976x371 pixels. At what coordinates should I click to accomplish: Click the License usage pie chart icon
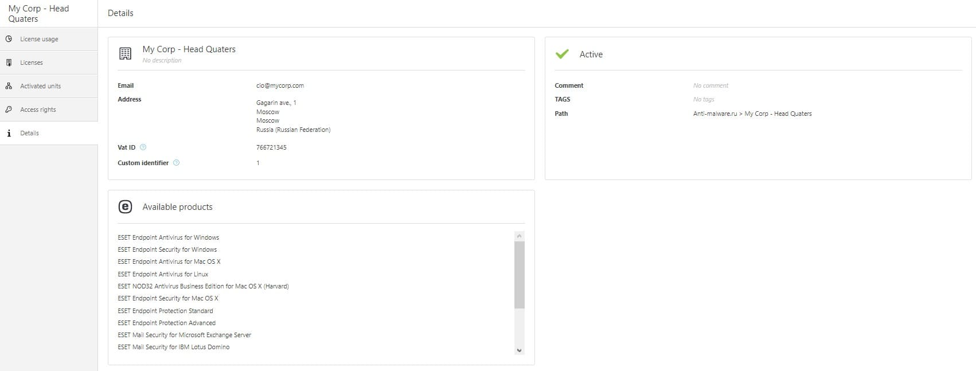pyautogui.click(x=9, y=39)
